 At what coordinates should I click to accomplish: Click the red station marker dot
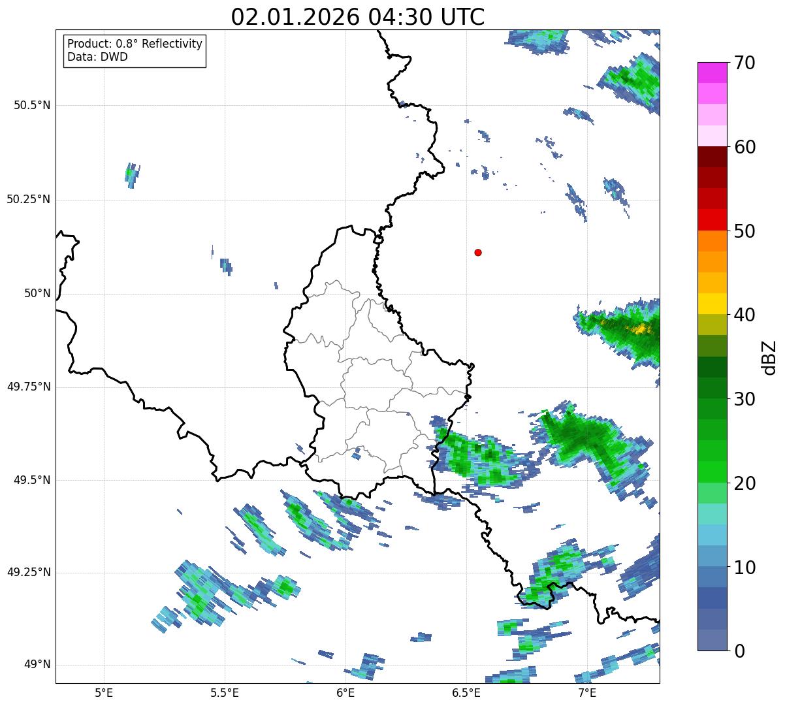(x=478, y=252)
